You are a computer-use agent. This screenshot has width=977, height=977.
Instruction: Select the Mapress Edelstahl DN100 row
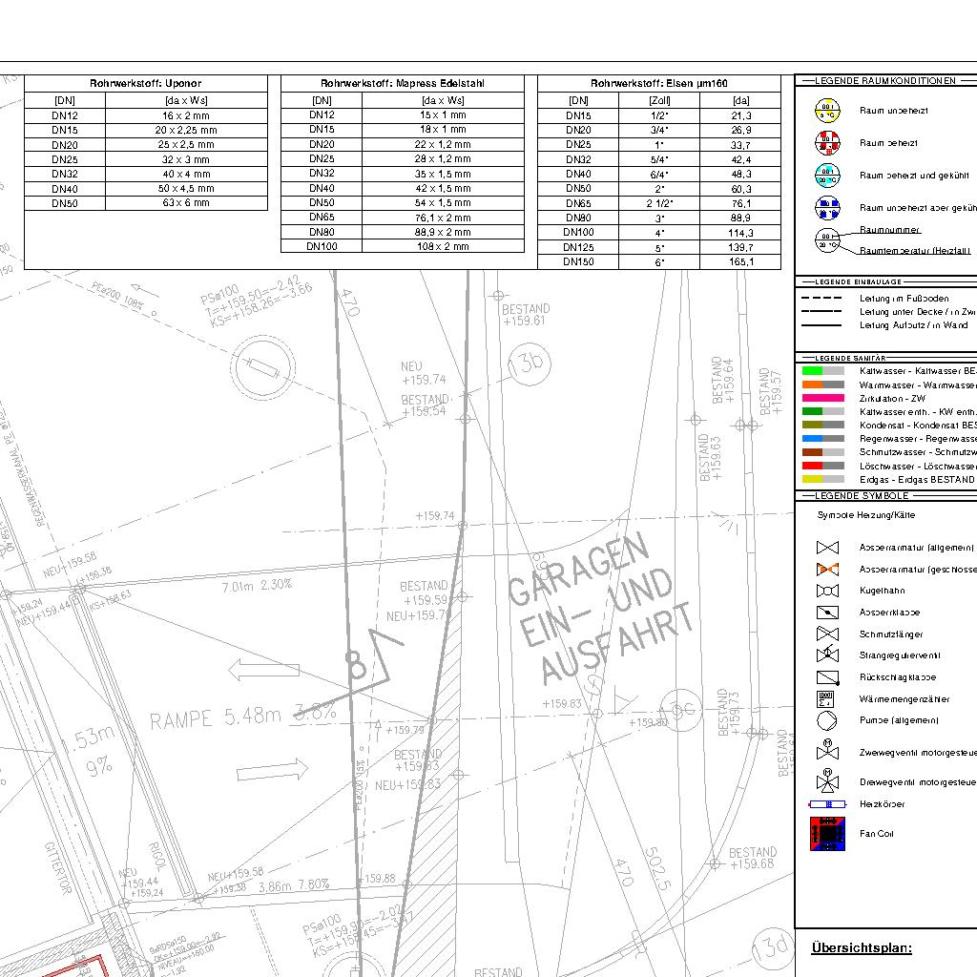click(x=402, y=246)
